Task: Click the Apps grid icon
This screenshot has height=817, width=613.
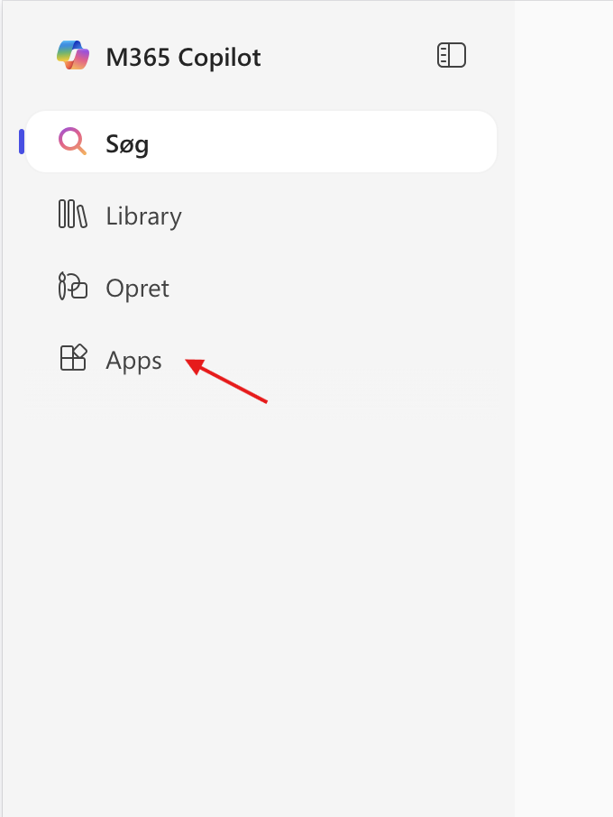Action: coord(72,359)
